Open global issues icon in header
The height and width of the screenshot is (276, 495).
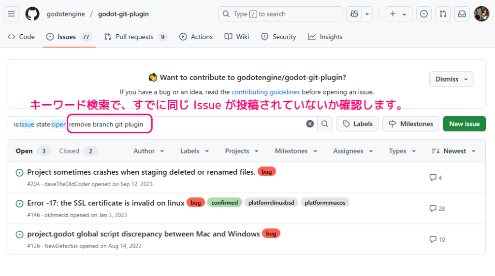click(424, 14)
